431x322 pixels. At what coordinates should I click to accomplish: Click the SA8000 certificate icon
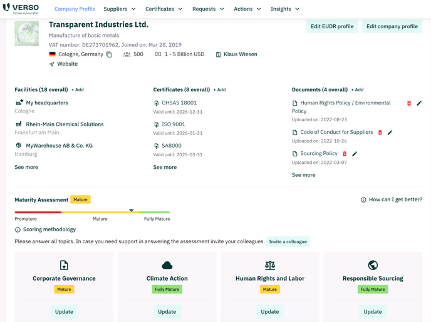pos(157,146)
